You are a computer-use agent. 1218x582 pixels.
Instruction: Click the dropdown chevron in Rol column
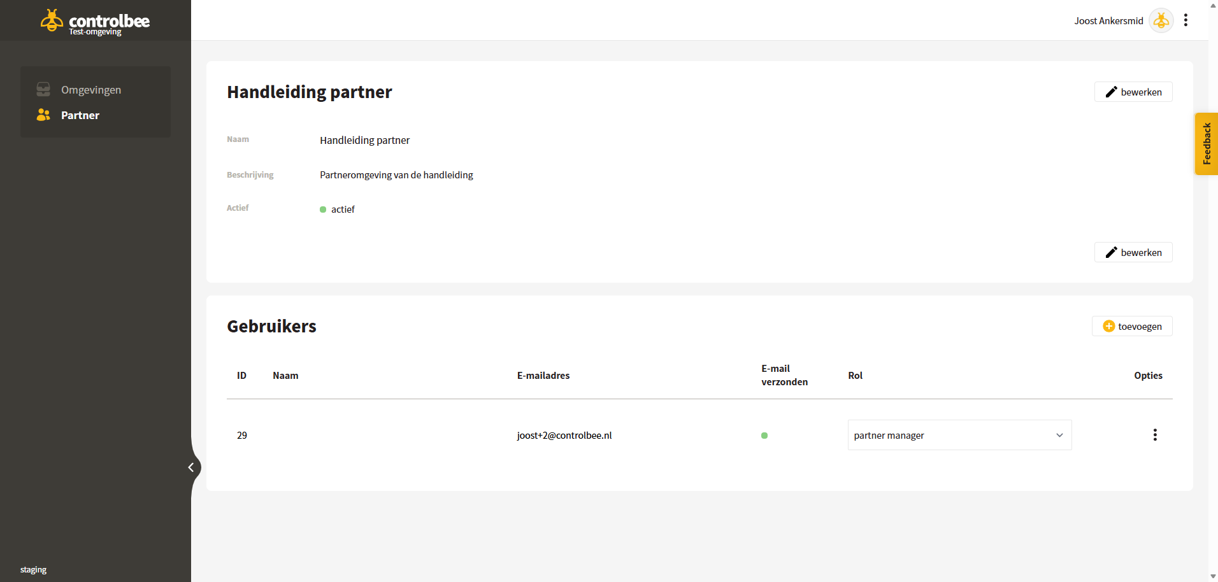coord(1059,435)
